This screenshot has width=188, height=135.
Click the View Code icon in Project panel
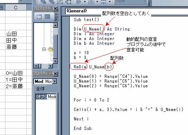[39, 17]
